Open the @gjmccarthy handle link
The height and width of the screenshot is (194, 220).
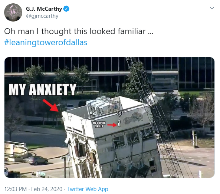(42, 16)
